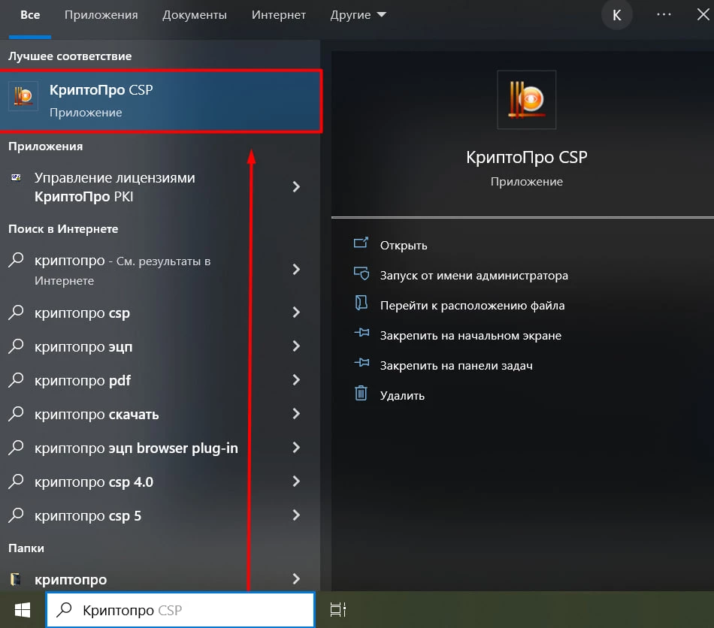The width and height of the screenshot is (714, 628).
Task: Click the magnifier icon beside криптопро csp
Action: coord(16,312)
